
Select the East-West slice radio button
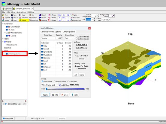(x=68, y=81)
